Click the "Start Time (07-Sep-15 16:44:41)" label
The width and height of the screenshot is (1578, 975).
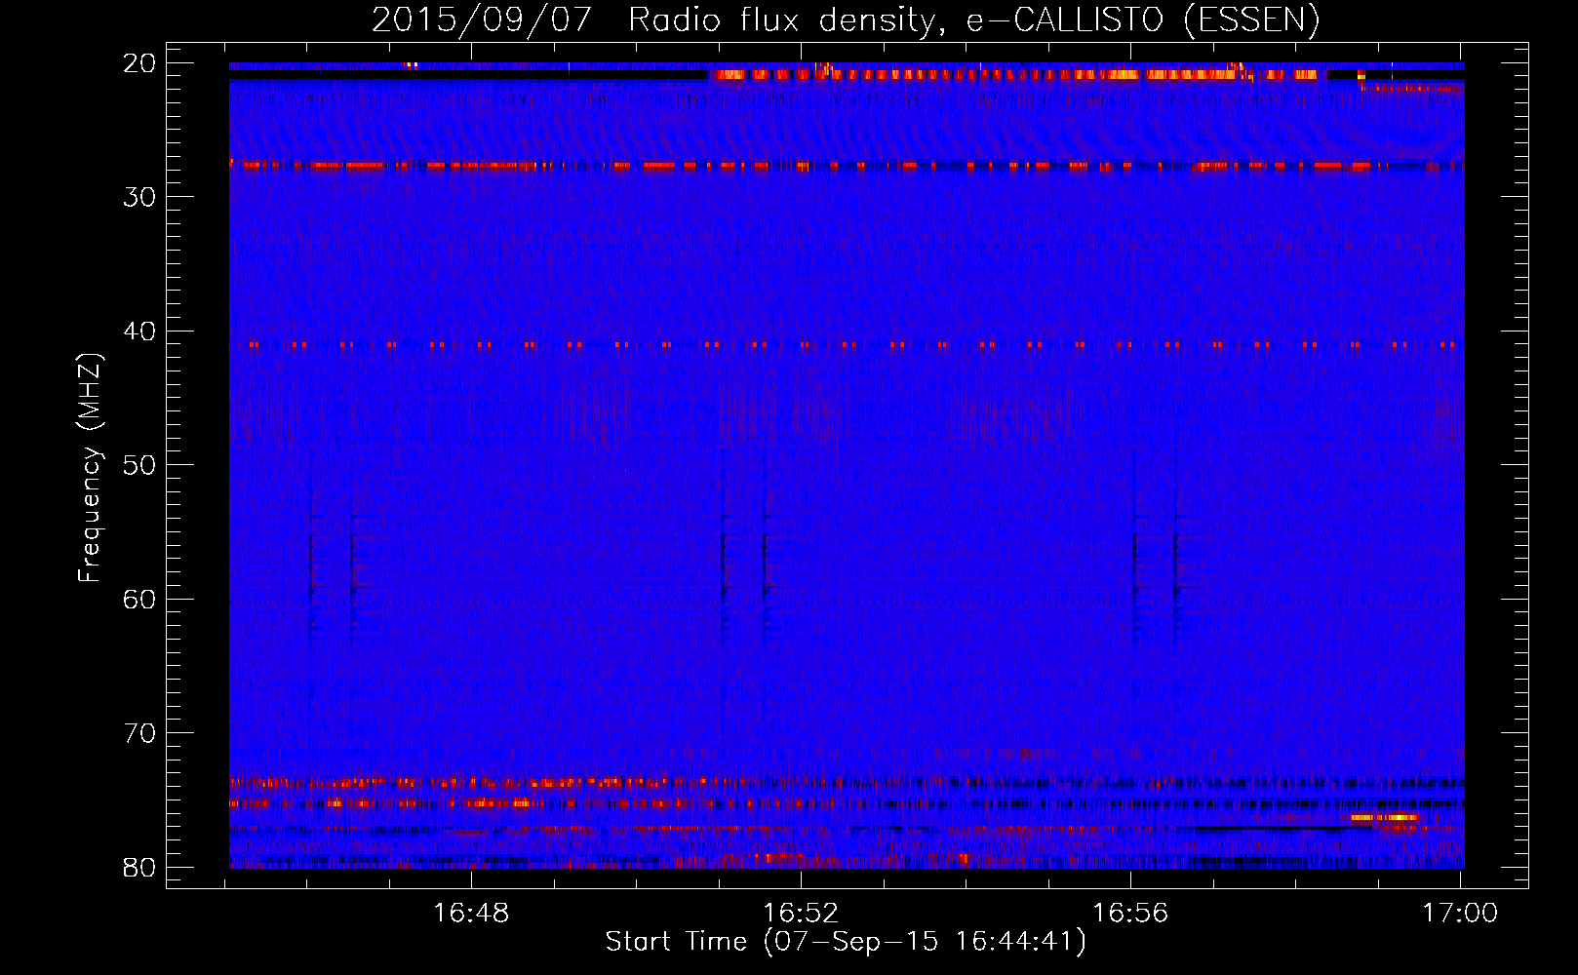pos(846,942)
